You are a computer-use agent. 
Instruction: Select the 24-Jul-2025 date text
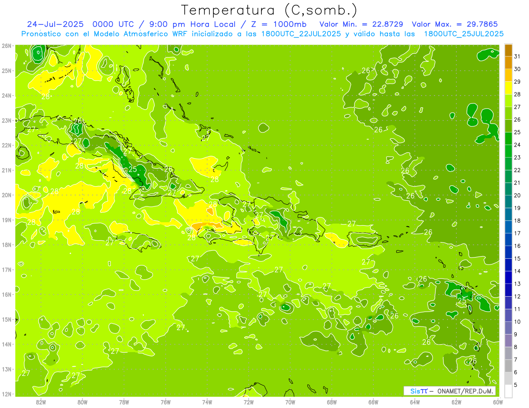[55, 24]
